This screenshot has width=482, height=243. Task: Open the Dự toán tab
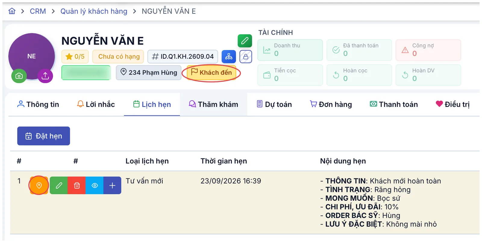tap(274, 104)
